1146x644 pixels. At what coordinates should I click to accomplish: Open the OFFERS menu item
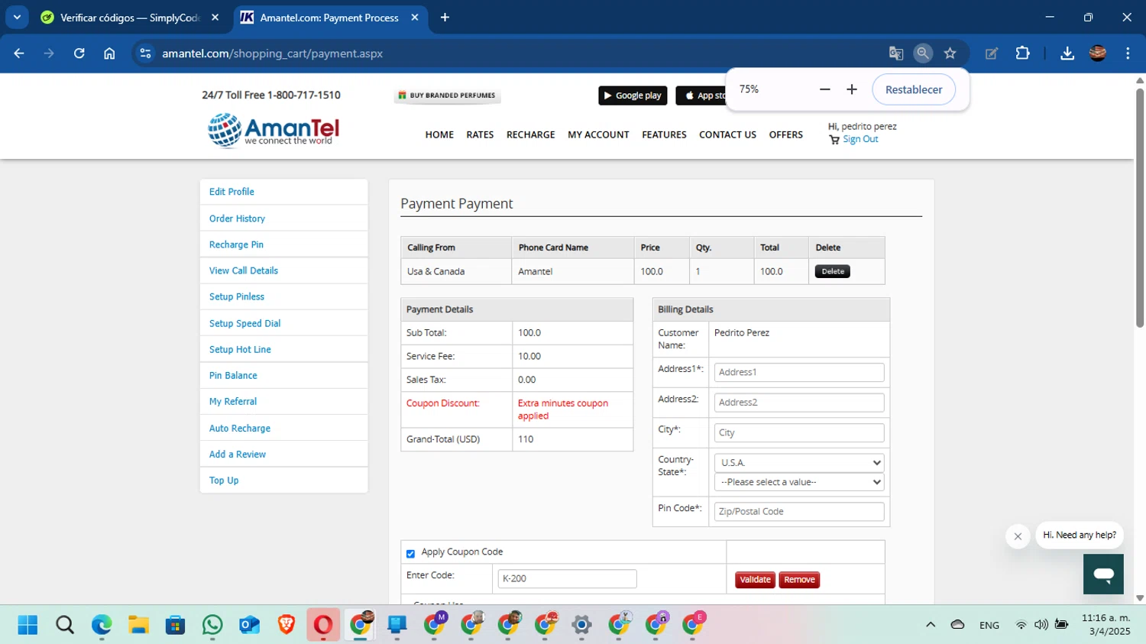(785, 134)
